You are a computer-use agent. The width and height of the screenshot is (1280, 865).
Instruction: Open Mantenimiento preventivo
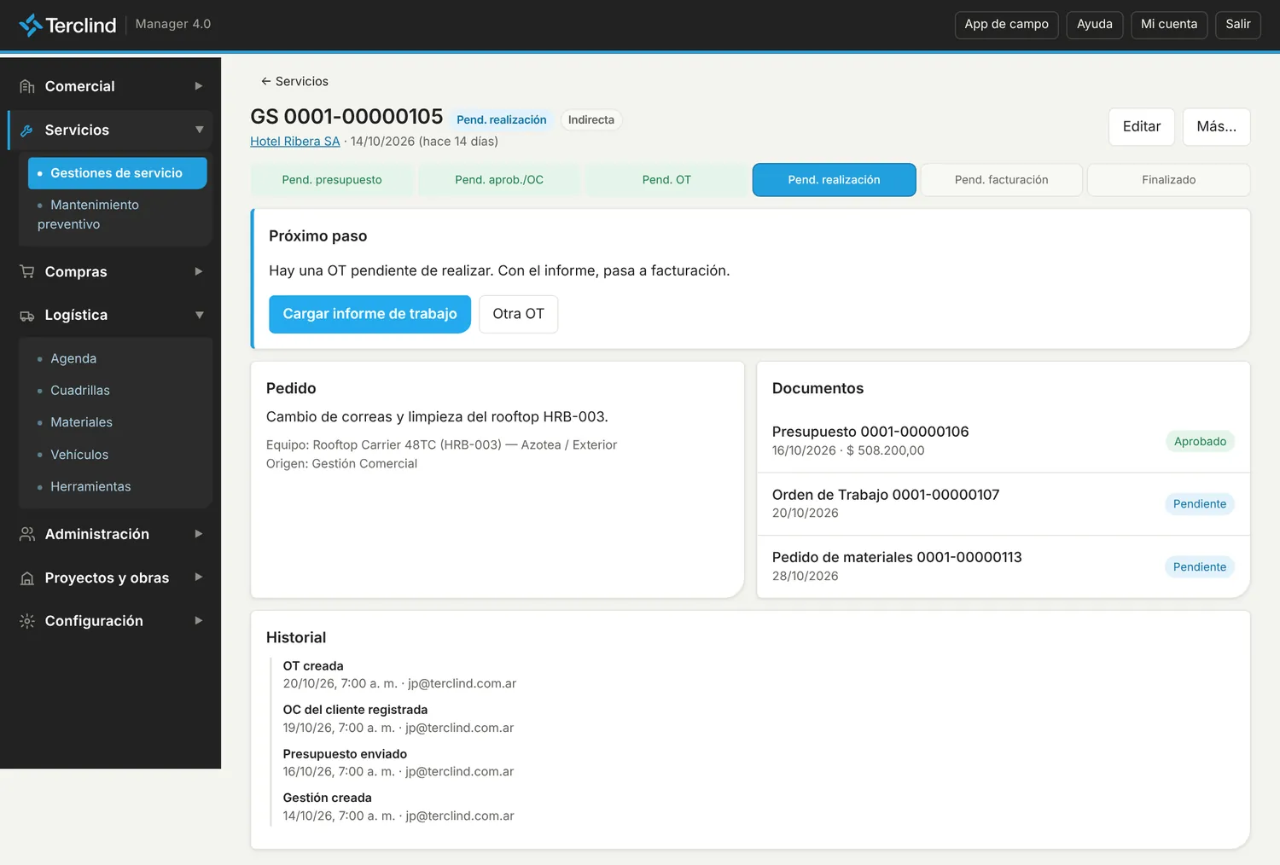click(x=117, y=214)
